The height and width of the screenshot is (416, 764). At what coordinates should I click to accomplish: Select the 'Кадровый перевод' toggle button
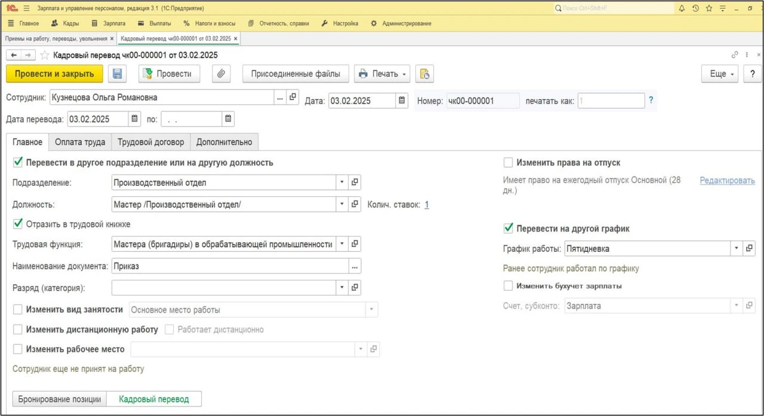pyautogui.click(x=154, y=399)
